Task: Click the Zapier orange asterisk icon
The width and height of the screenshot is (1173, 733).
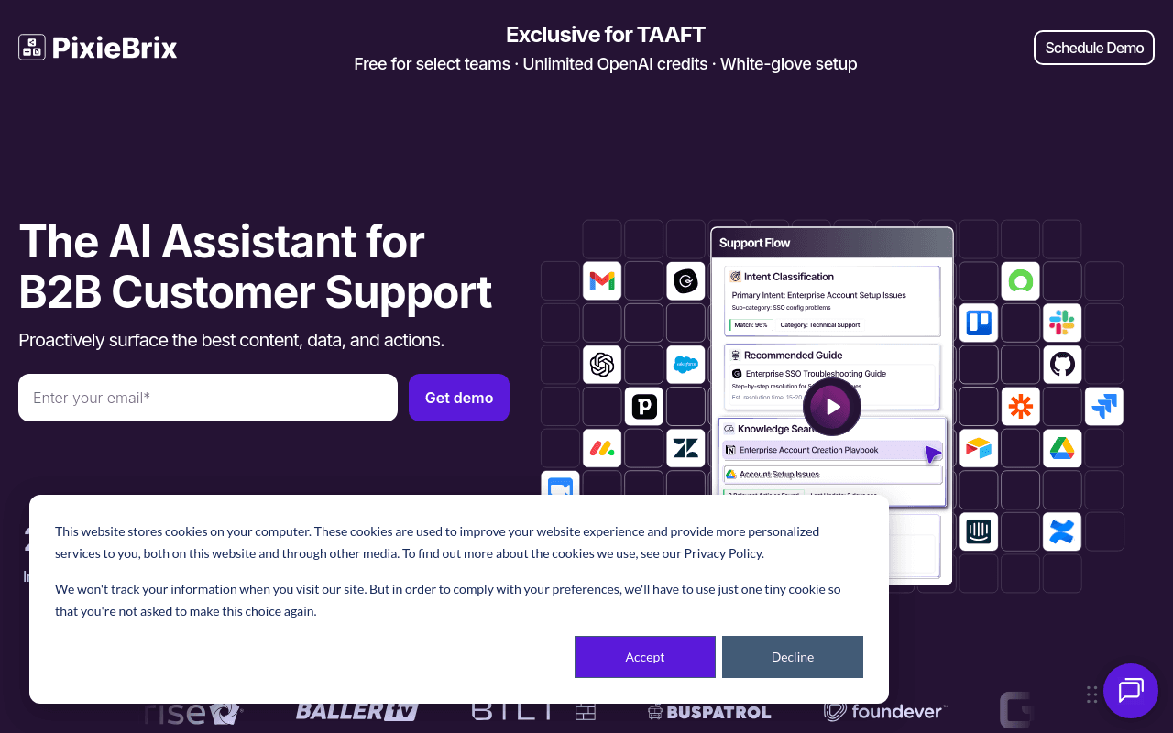Action: coord(1020,407)
